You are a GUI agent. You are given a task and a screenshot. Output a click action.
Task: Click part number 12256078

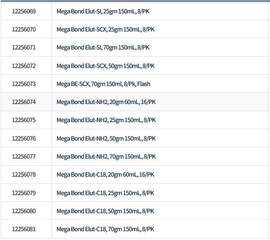(x=24, y=175)
